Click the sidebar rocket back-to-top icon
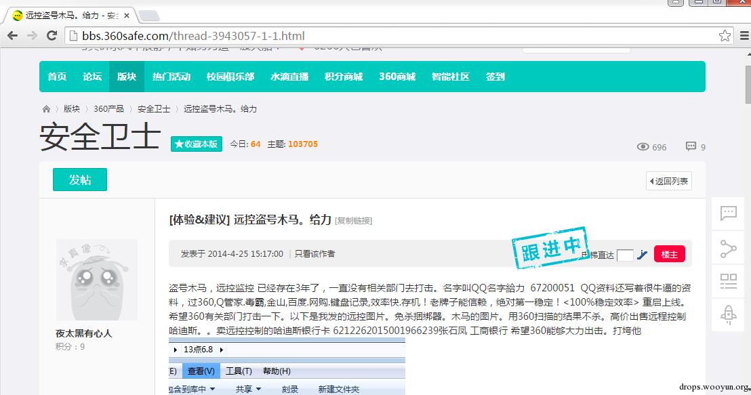 point(729,315)
